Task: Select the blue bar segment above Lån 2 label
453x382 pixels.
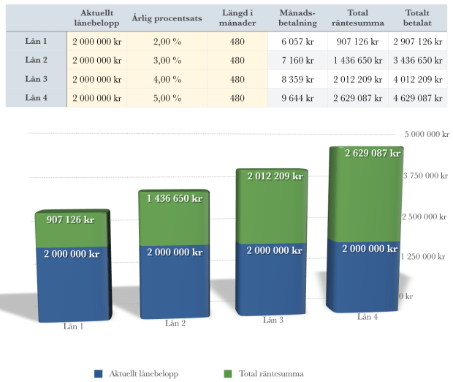Action: 174,282
